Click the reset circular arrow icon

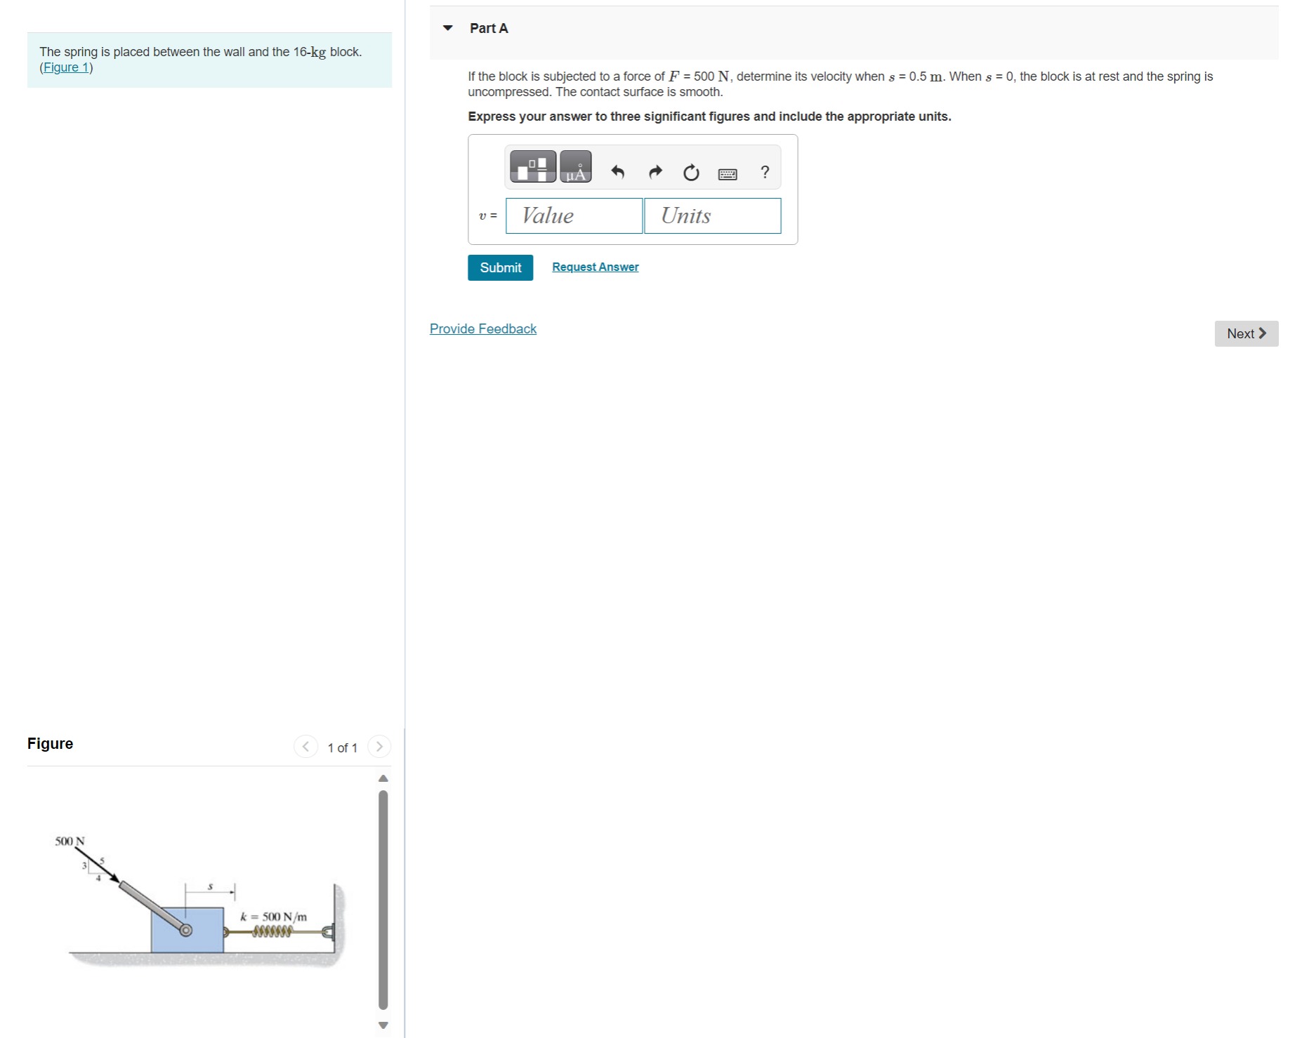click(x=691, y=173)
